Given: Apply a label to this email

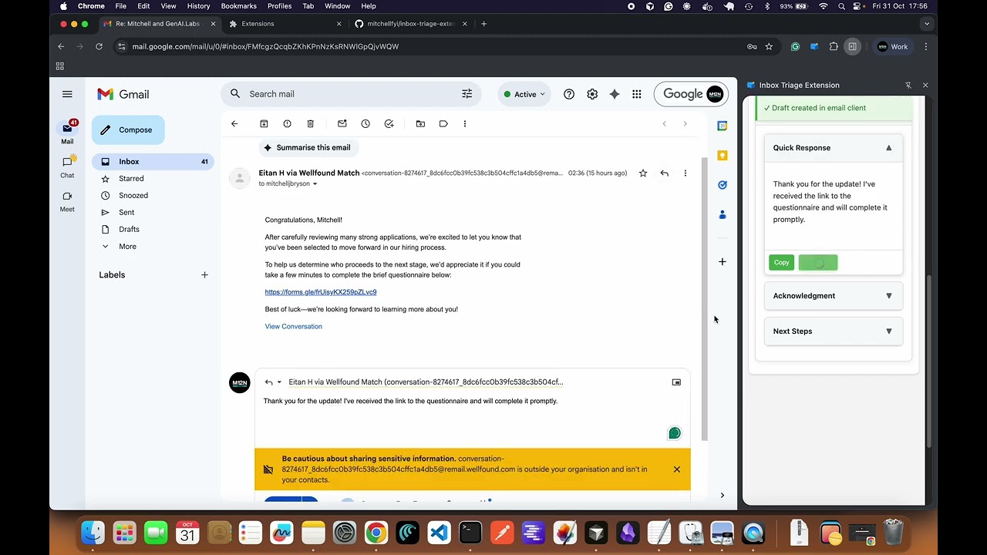Looking at the screenshot, I should (443, 123).
